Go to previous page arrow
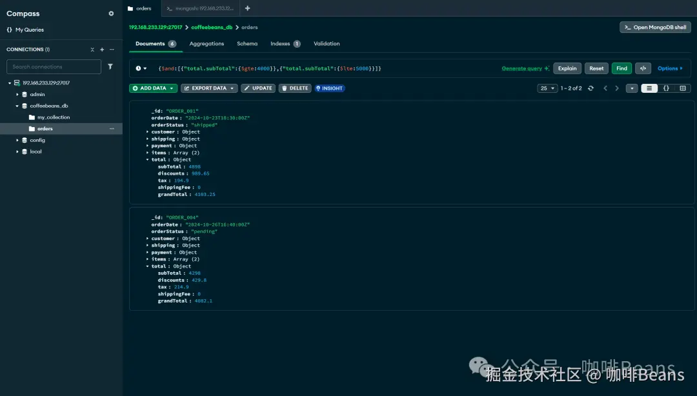The height and width of the screenshot is (396, 697). (x=605, y=88)
